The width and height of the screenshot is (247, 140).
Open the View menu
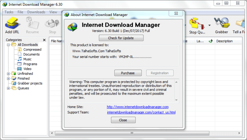point(53,12)
